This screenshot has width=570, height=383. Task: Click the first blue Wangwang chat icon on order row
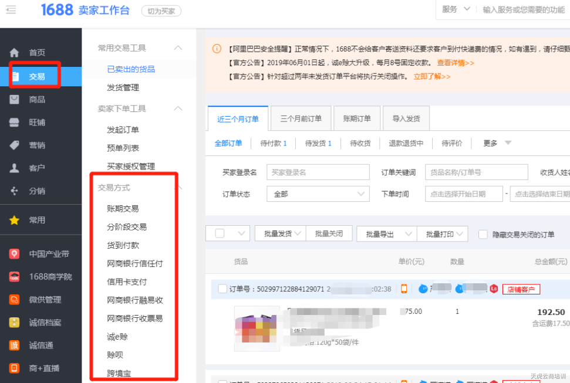click(423, 289)
